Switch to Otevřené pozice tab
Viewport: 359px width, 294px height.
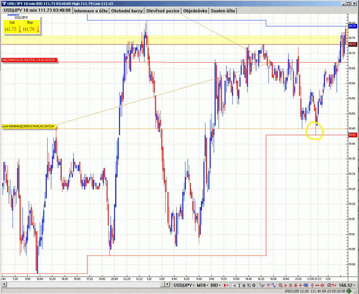click(x=163, y=11)
